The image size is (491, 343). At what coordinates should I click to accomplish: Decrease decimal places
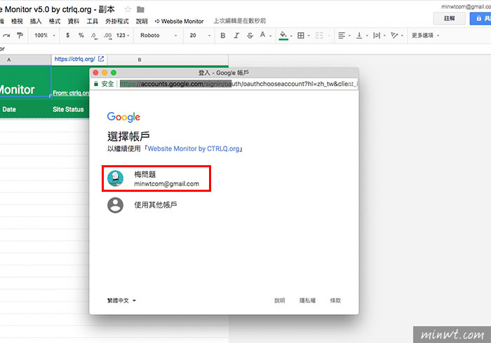[93, 36]
